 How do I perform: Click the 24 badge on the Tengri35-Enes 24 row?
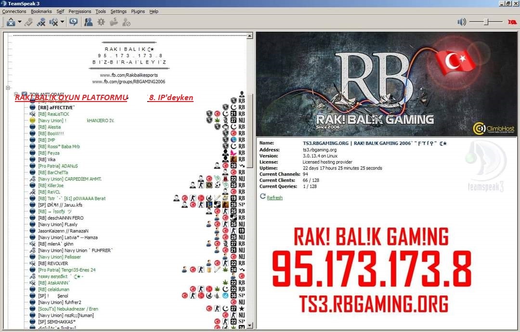click(x=234, y=270)
